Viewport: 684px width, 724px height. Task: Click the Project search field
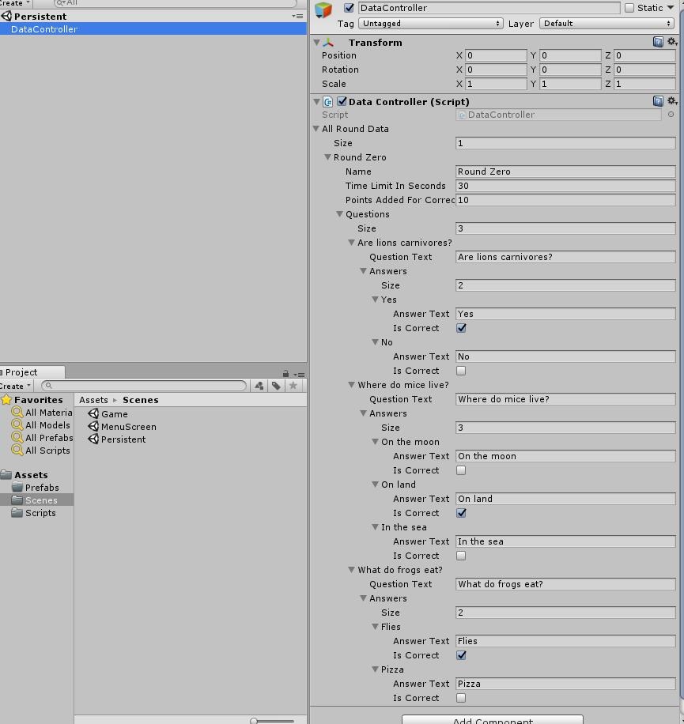(x=144, y=386)
